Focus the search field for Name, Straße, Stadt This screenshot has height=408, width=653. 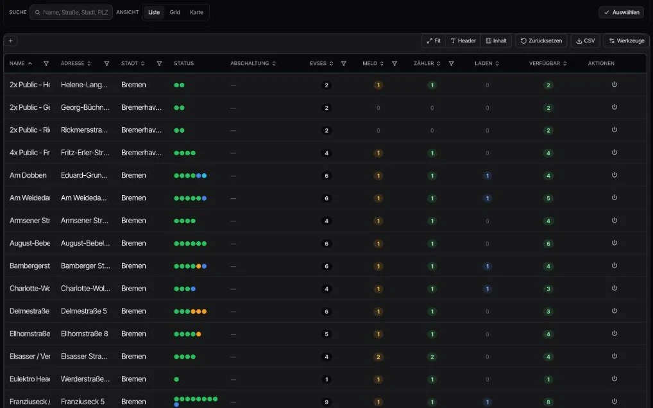pyautogui.click(x=71, y=12)
